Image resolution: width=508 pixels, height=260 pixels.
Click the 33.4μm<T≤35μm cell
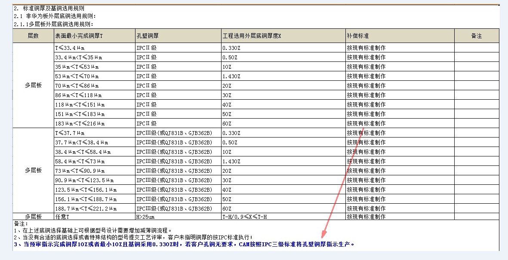click(x=95, y=57)
